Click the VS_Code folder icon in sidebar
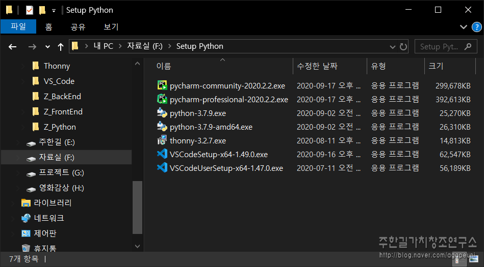The image size is (484, 267). coord(36,81)
